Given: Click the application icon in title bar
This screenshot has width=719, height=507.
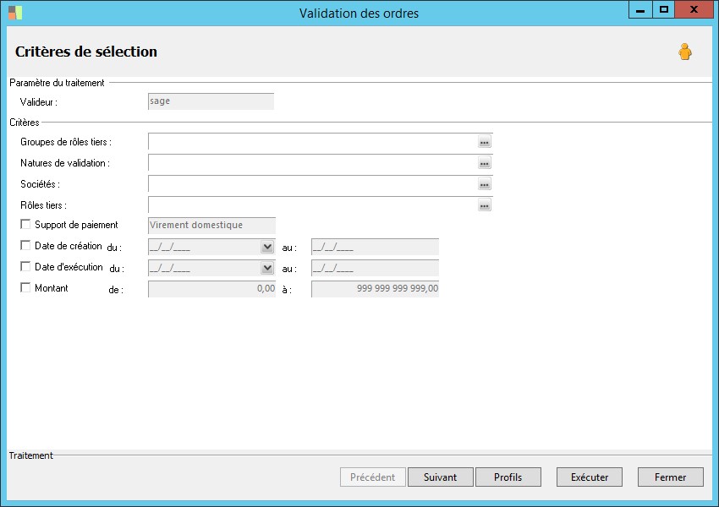Looking at the screenshot, I should pos(15,13).
